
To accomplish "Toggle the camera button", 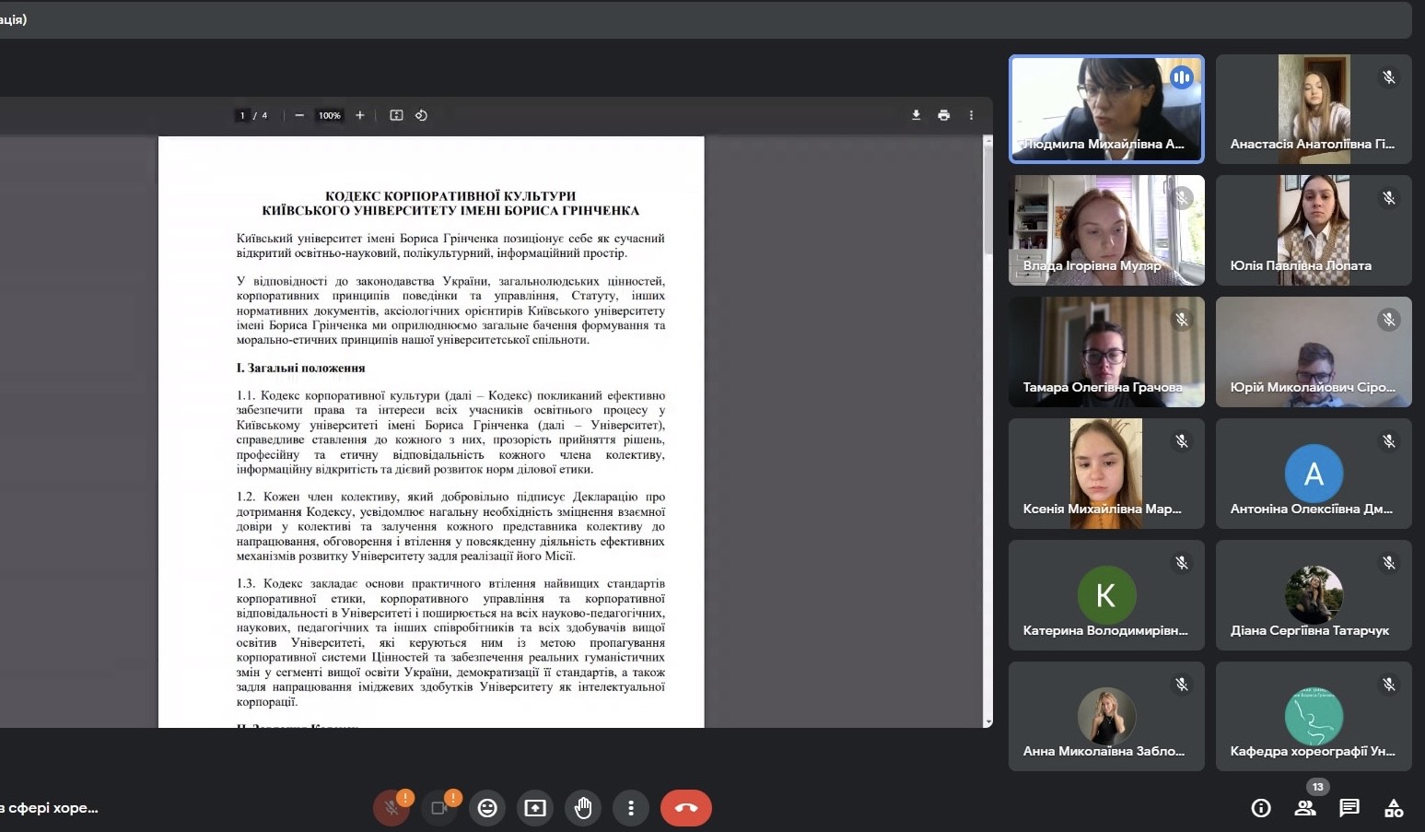I will click(439, 808).
